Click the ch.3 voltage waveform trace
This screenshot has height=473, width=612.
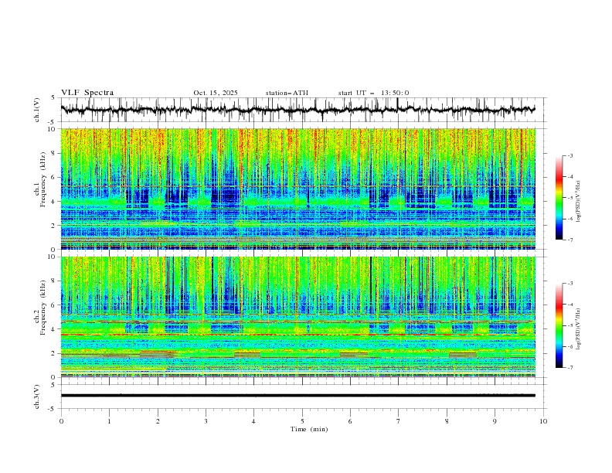tap(297, 396)
